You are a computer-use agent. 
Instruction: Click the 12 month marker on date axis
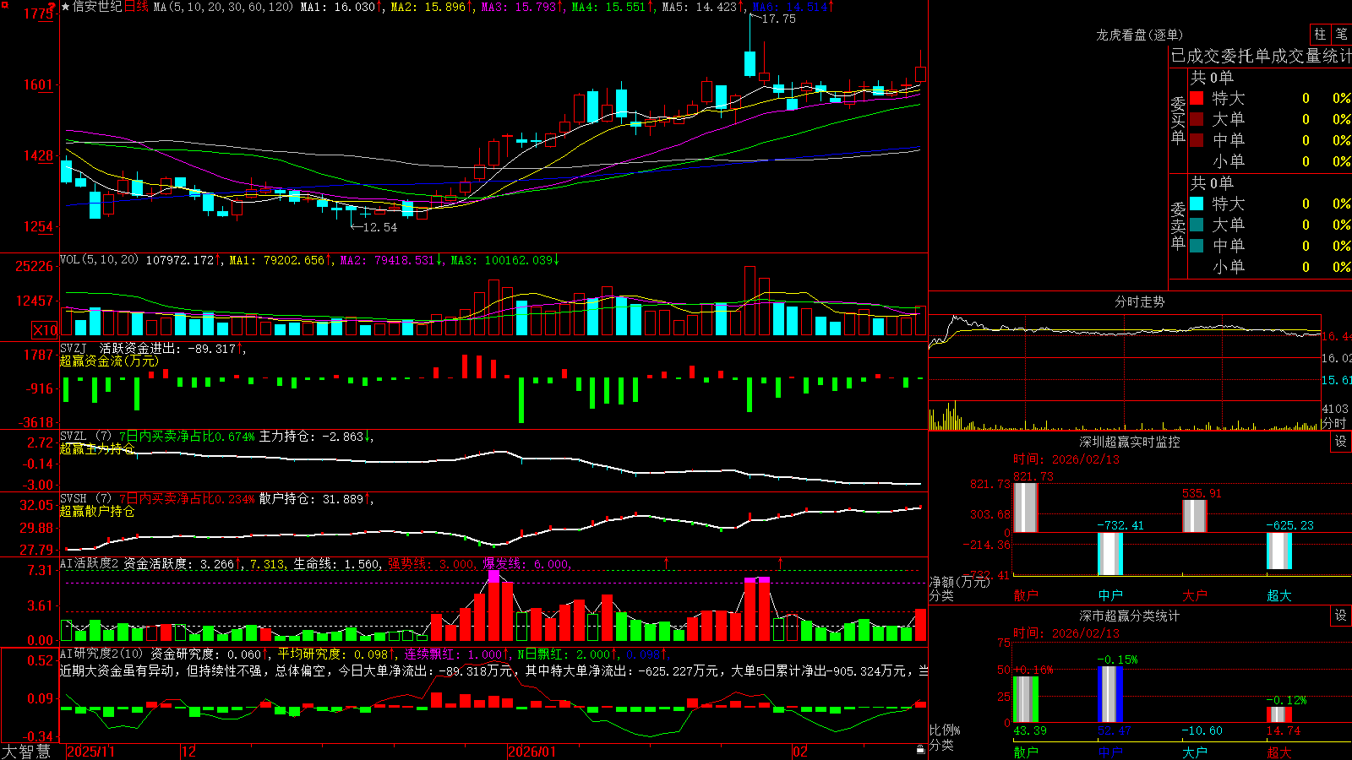tap(189, 752)
